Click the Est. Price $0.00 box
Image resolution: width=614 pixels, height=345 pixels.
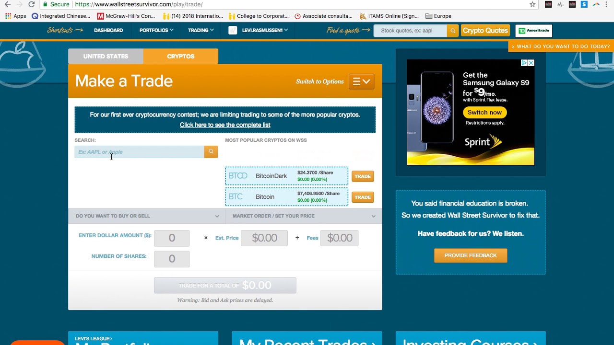point(264,238)
